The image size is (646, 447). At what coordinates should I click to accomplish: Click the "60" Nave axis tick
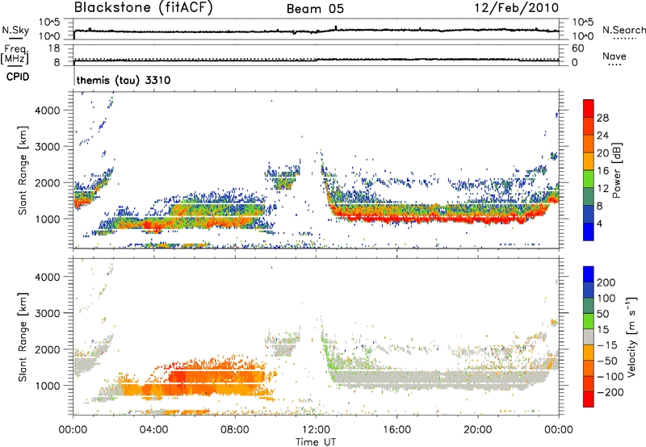[x=577, y=48]
